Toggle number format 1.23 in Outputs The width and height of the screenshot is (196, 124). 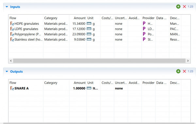click(190, 71)
